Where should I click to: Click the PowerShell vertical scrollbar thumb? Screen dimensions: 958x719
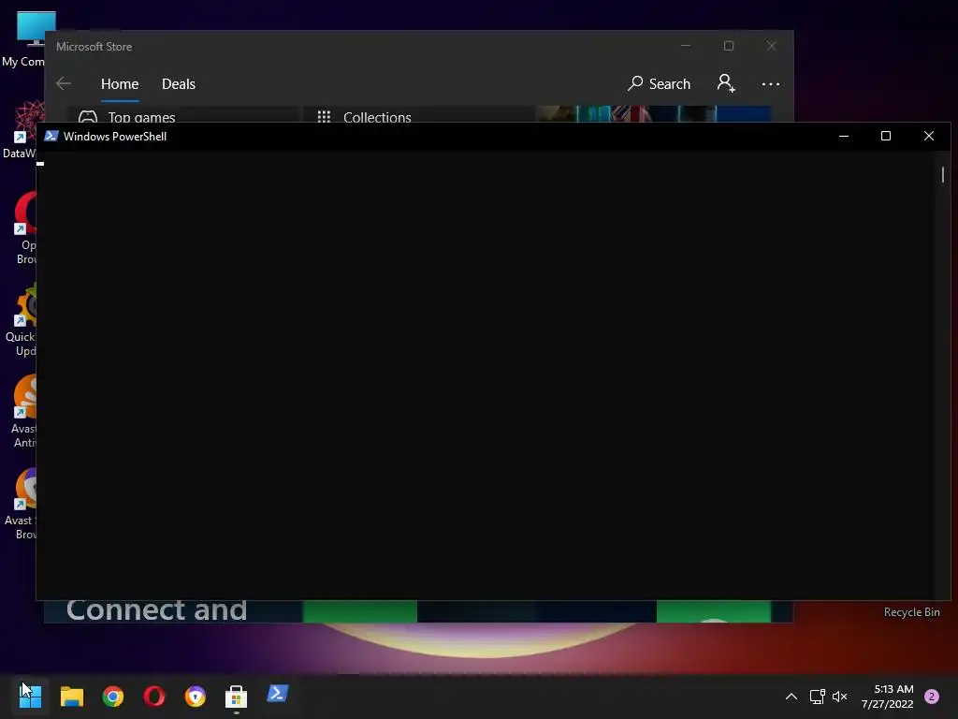943,174
